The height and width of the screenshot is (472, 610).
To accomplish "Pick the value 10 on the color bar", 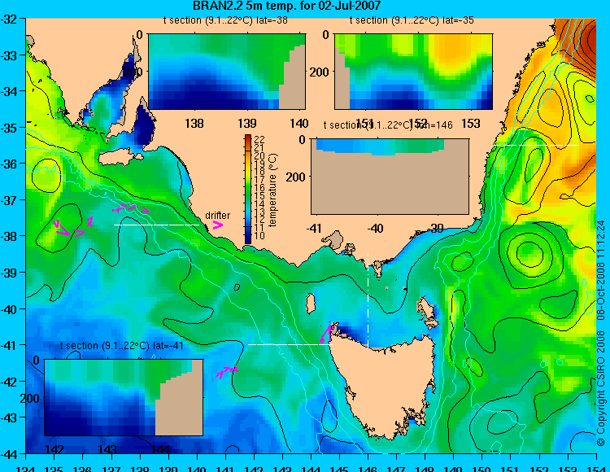I will [259, 236].
